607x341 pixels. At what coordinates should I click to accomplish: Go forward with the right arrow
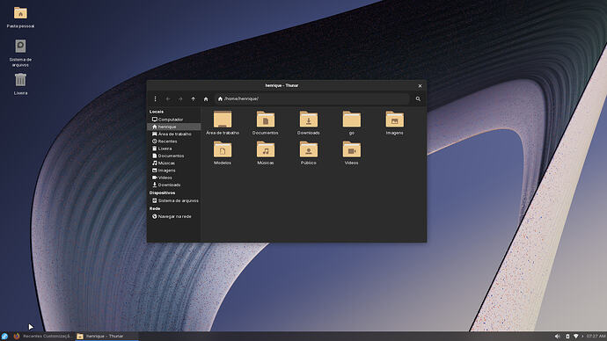pyautogui.click(x=180, y=99)
